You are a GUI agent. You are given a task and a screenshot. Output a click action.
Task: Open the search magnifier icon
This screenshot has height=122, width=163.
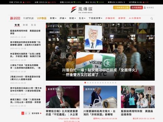(x=152, y=18)
